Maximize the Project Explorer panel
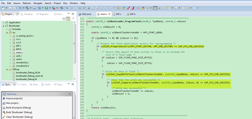The width and height of the screenshot is (252, 119). (x=73, y=14)
